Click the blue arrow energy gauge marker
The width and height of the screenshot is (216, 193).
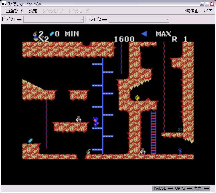[144, 34]
